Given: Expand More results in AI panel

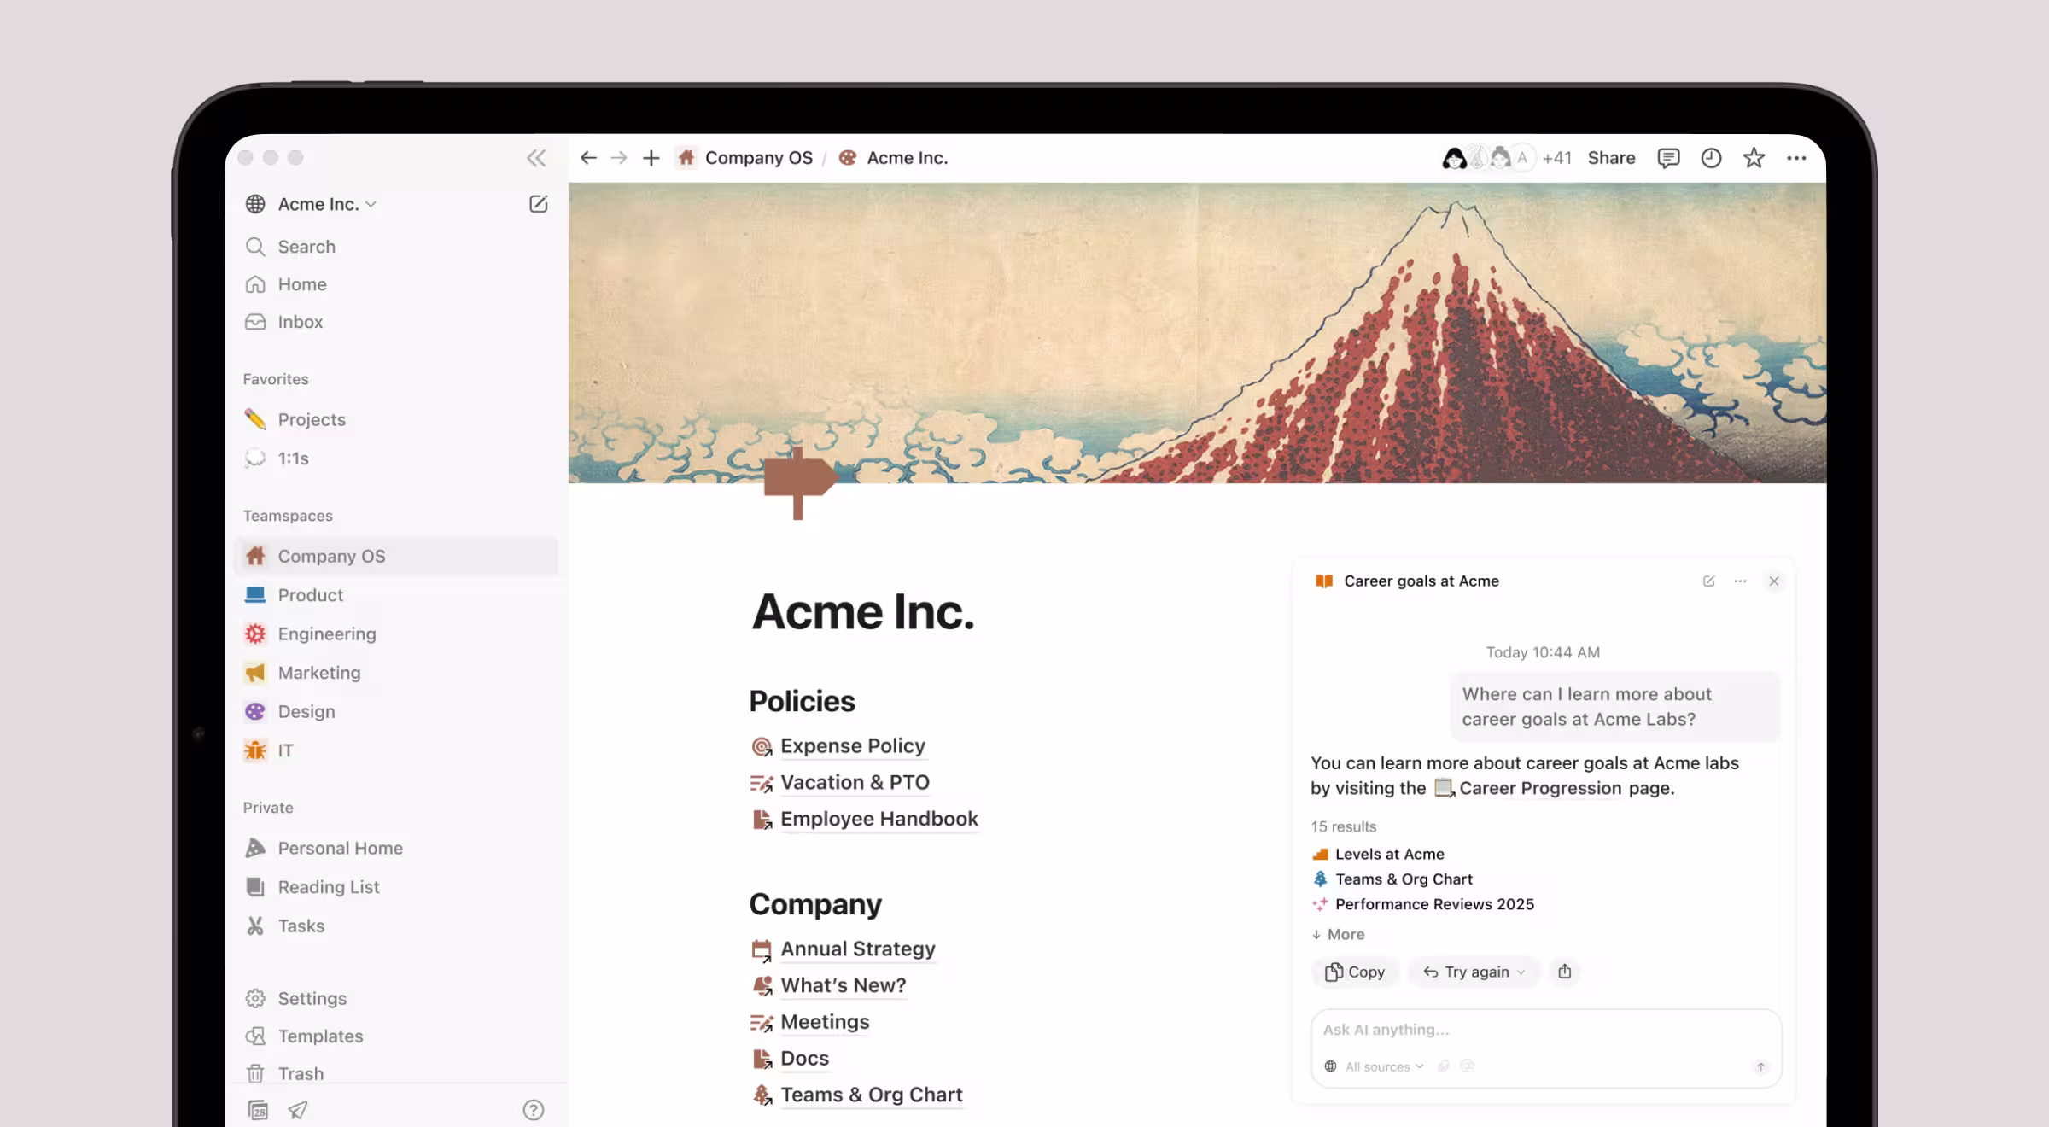Looking at the screenshot, I should [1338, 934].
